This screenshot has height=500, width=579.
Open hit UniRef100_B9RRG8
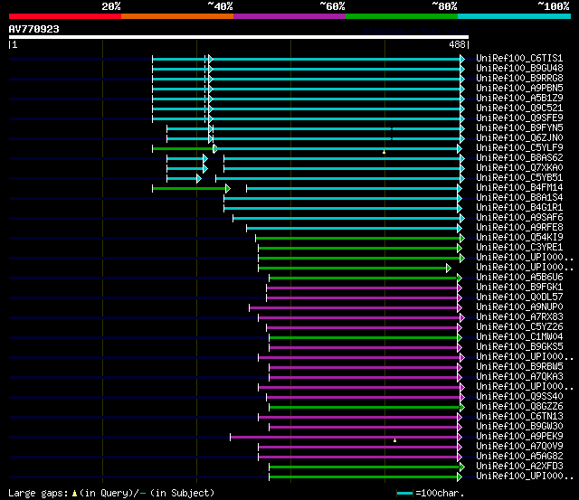pos(519,79)
